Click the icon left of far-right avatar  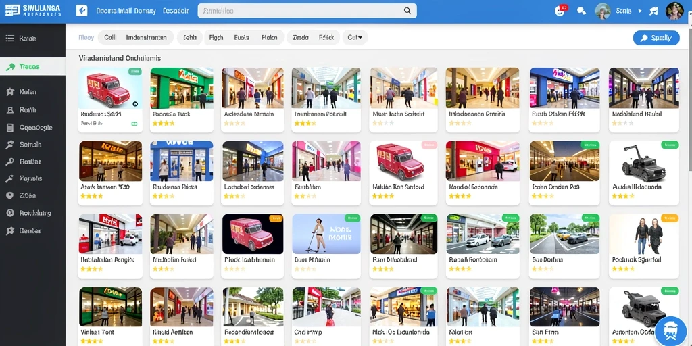click(x=654, y=11)
